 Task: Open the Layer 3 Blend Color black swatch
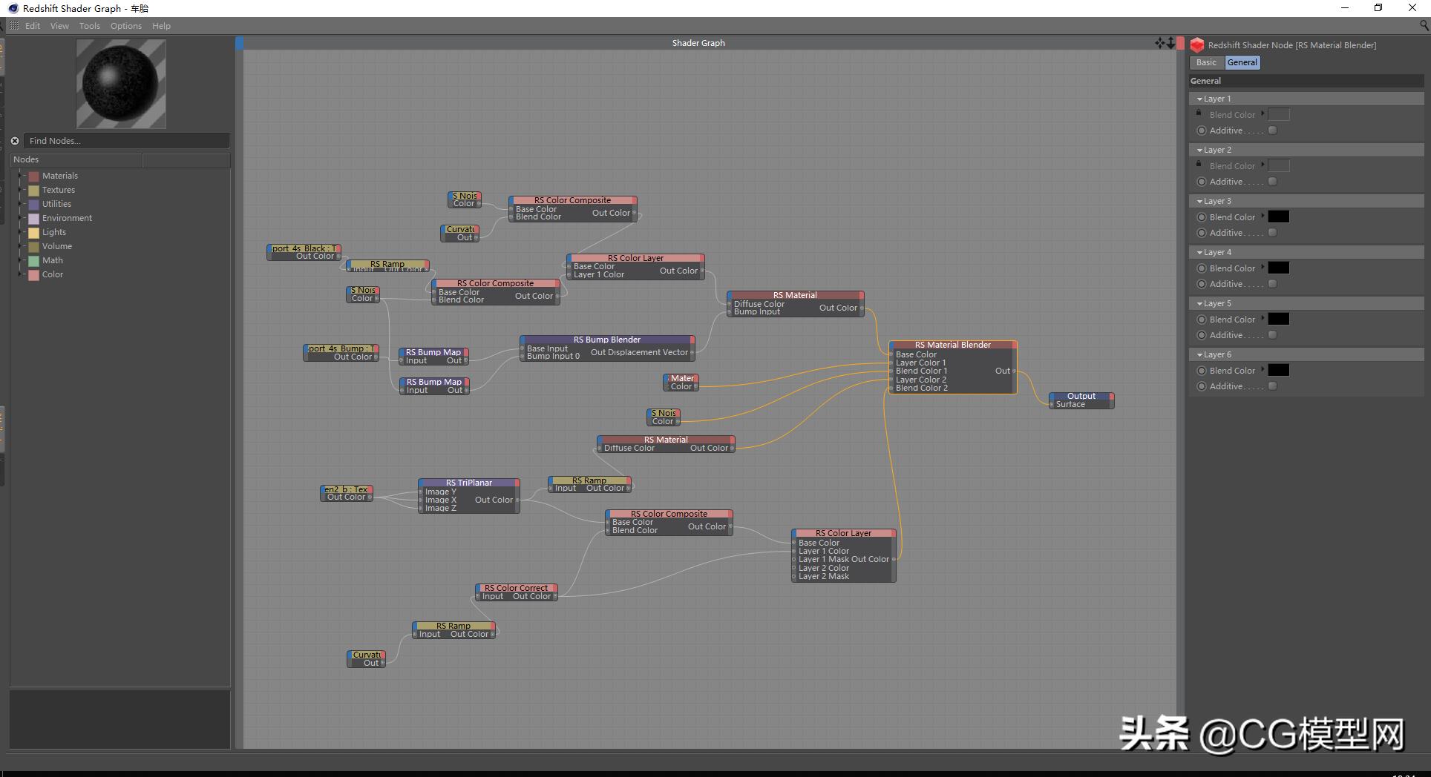(1278, 217)
